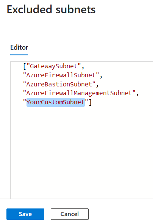The height and width of the screenshot is (224, 153).
Task: Click the AzureFirewallSubnet entry
Action: (x=61, y=75)
